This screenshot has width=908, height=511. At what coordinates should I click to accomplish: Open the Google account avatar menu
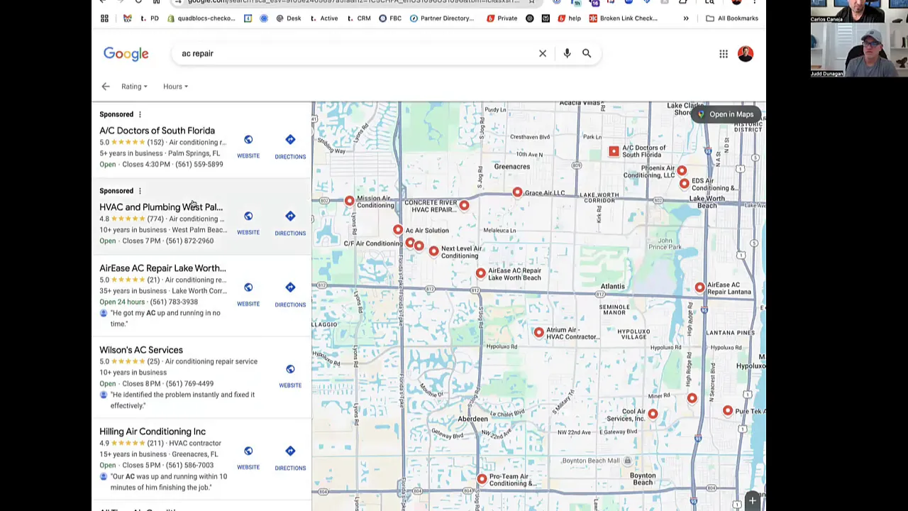tap(746, 54)
